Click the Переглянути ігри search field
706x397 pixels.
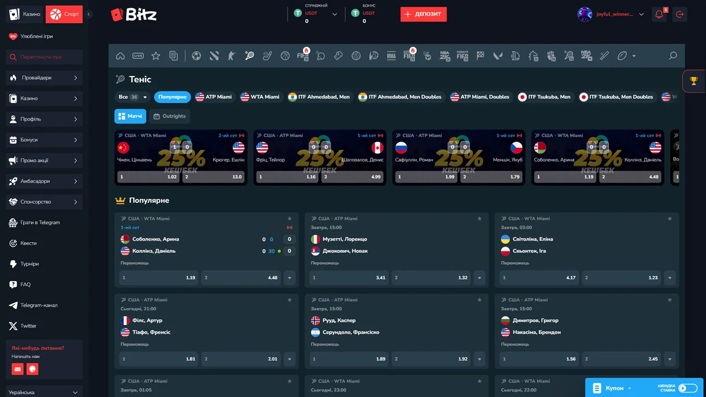[x=44, y=57]
